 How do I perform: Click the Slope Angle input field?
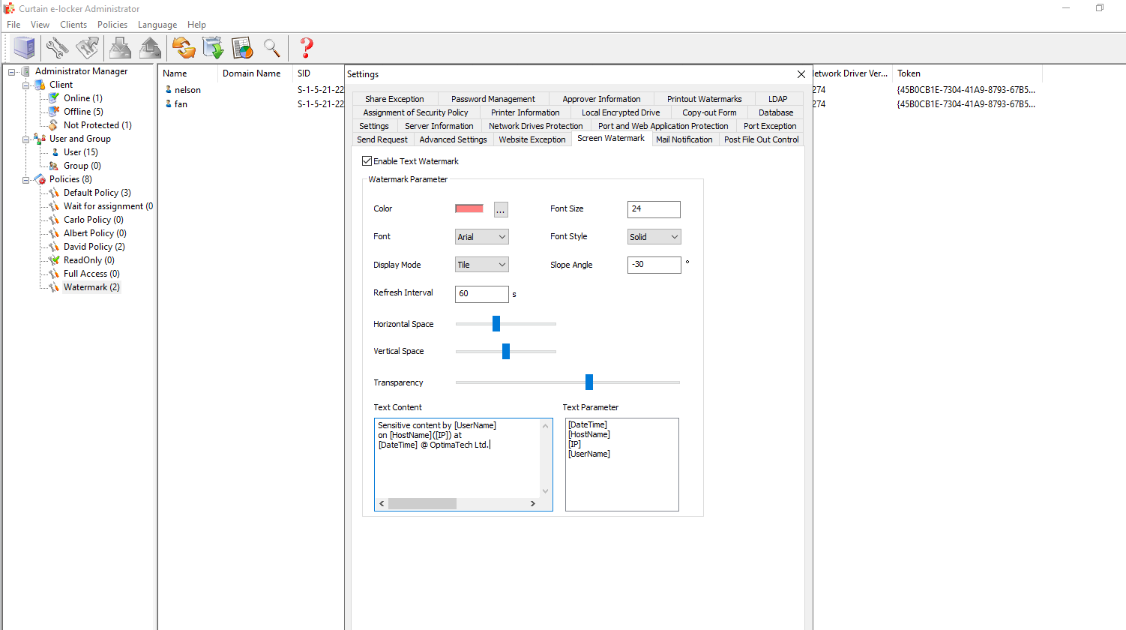coord(654,265)
